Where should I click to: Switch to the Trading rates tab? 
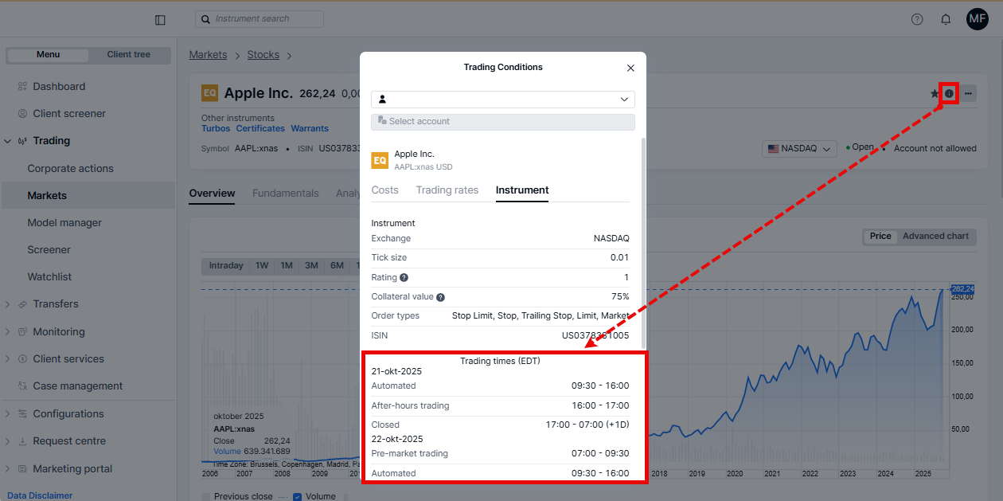tap(447, 190)
